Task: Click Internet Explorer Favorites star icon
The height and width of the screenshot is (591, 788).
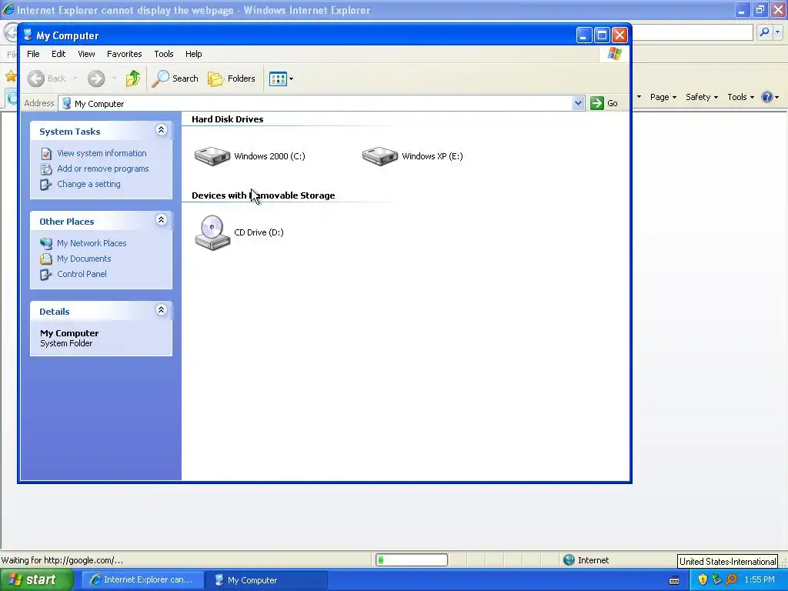Action: point(10,76)
